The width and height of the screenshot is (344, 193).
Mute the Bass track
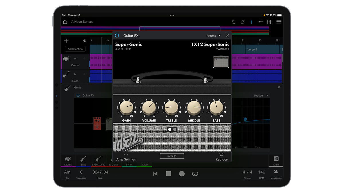(75, 74)
